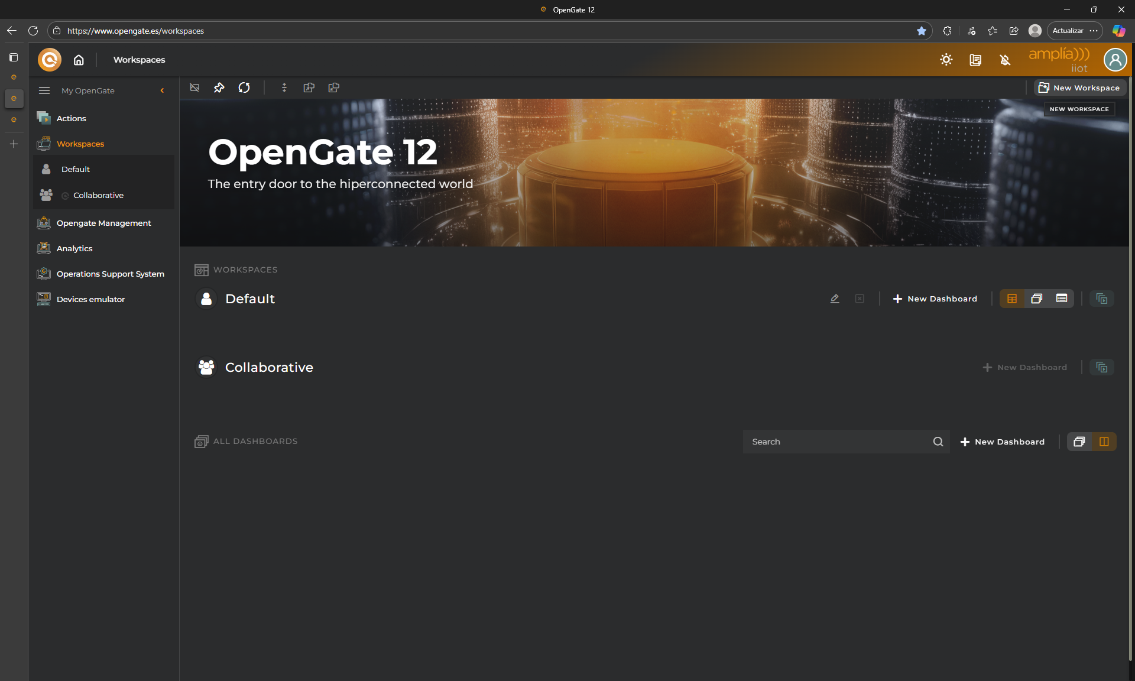Open Opengate Management in the sidebar

click(x=103, y=223)
